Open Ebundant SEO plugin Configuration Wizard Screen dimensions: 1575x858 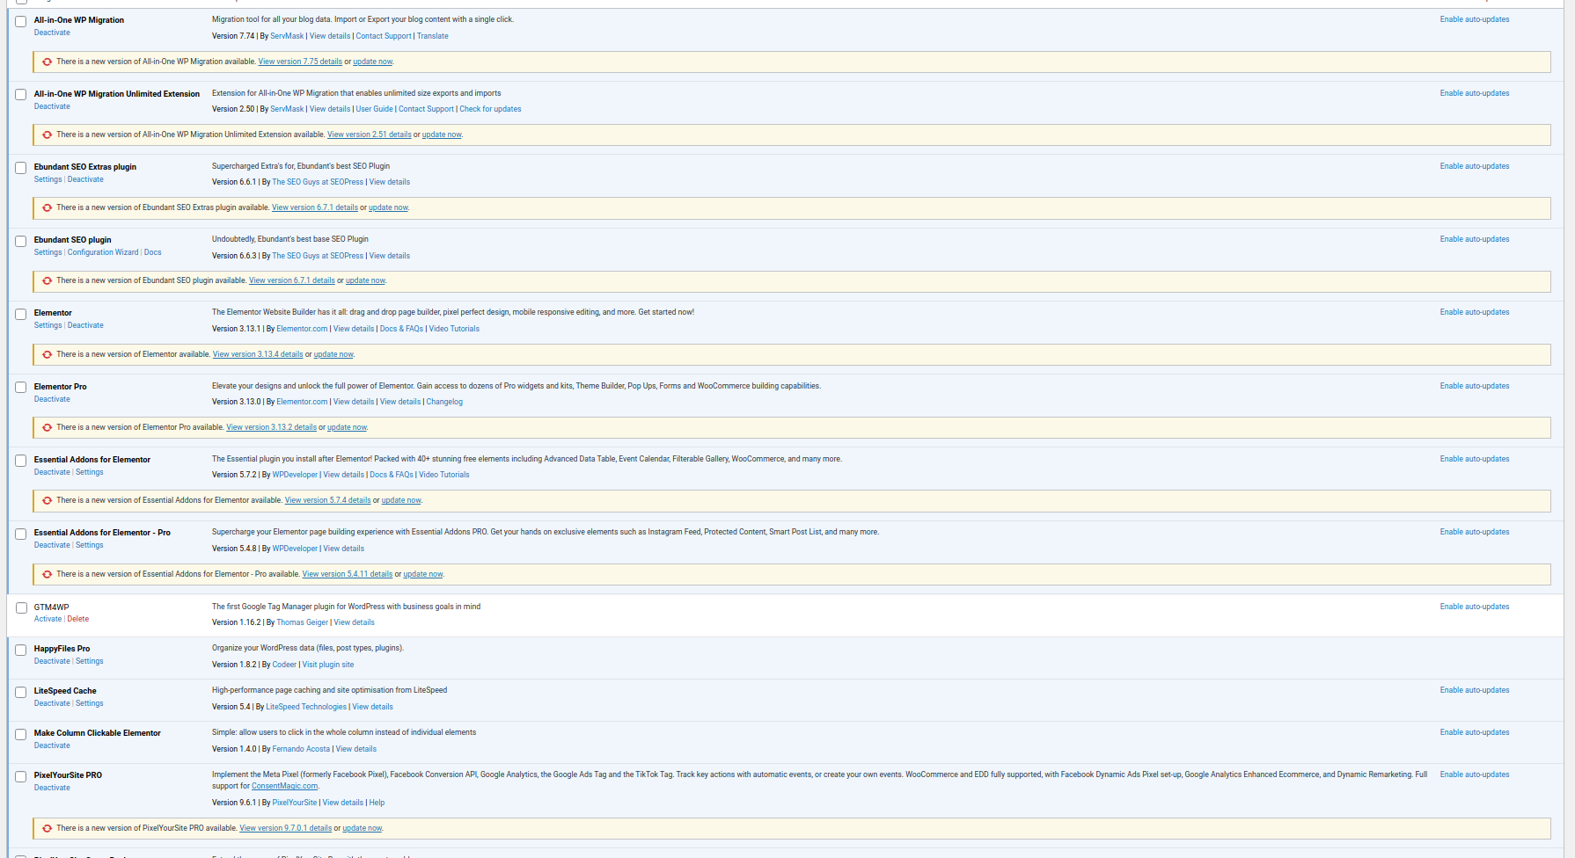point(103,252)
